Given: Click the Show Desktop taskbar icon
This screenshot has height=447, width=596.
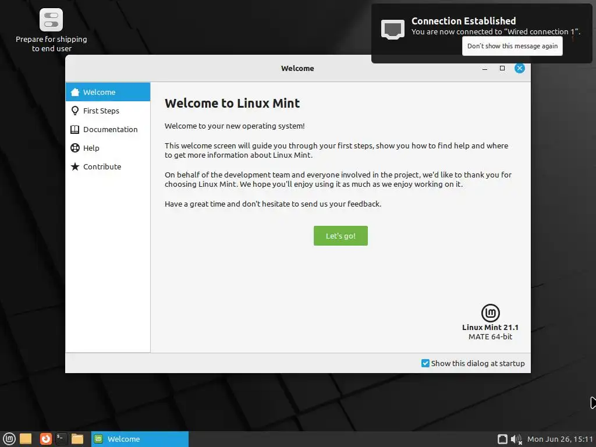Looking at the screenshot, I should pos(26,439).
